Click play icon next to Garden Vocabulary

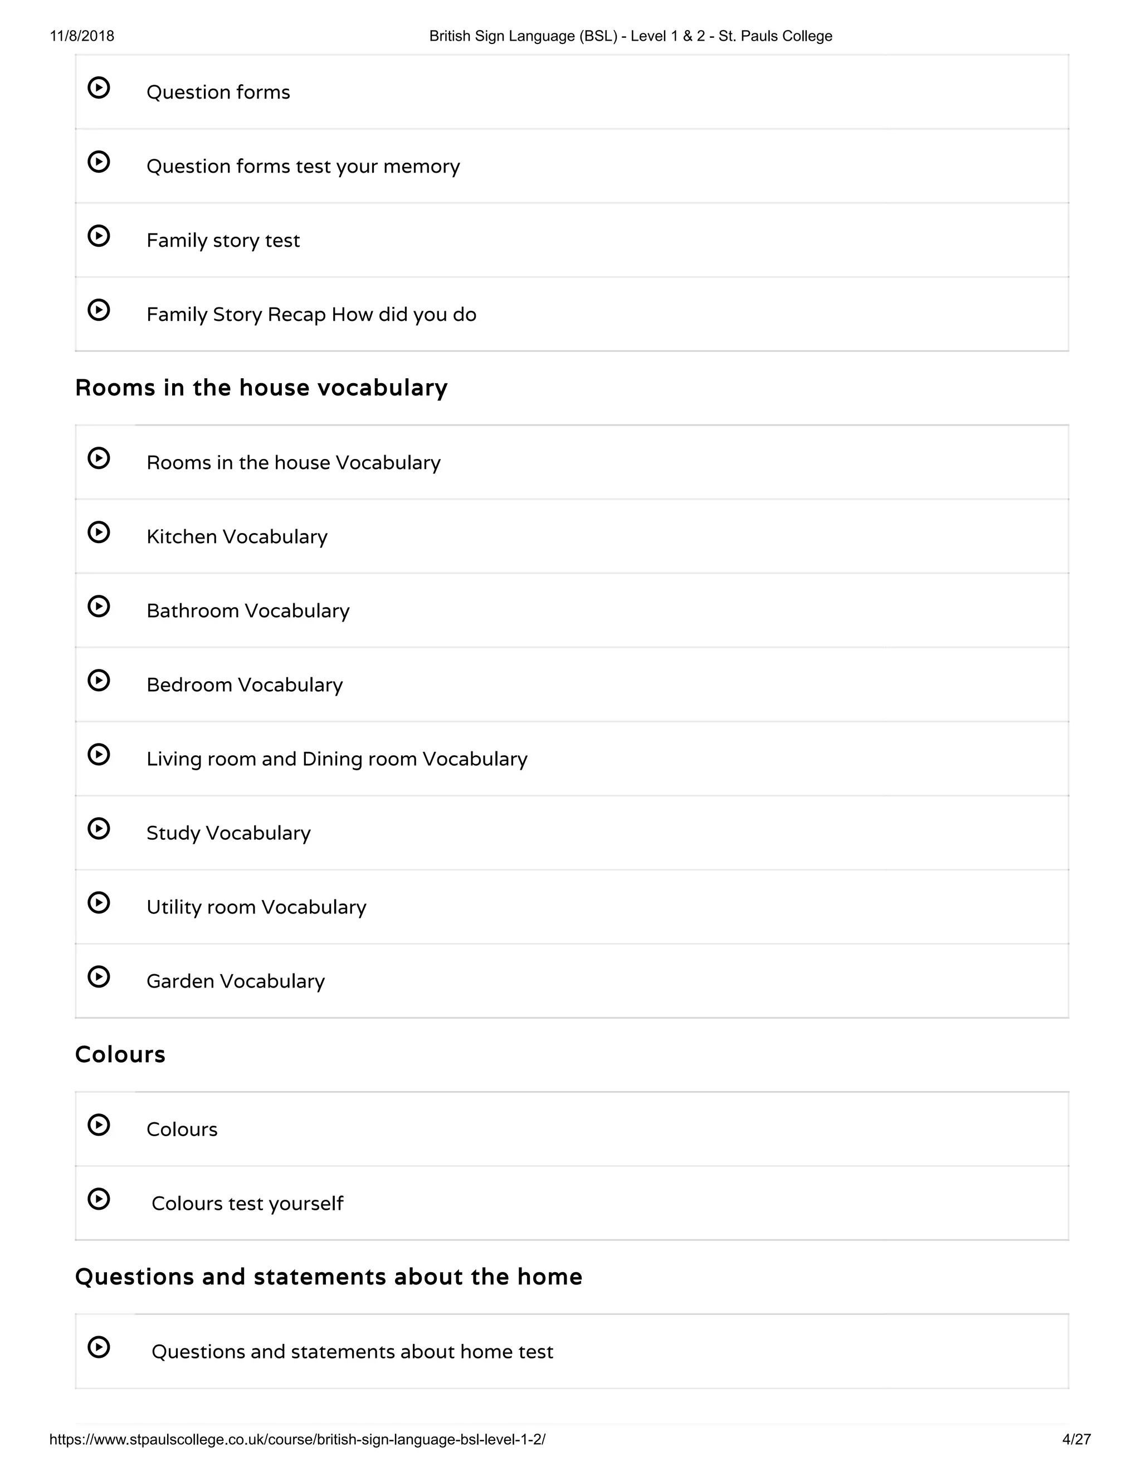[99, 976]
